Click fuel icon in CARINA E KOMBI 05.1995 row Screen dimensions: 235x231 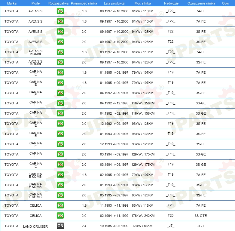pos(60,195)
